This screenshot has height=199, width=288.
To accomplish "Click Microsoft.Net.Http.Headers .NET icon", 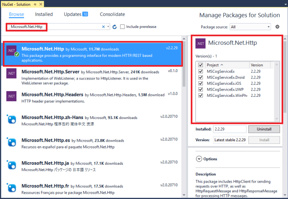I will [12, 96].
